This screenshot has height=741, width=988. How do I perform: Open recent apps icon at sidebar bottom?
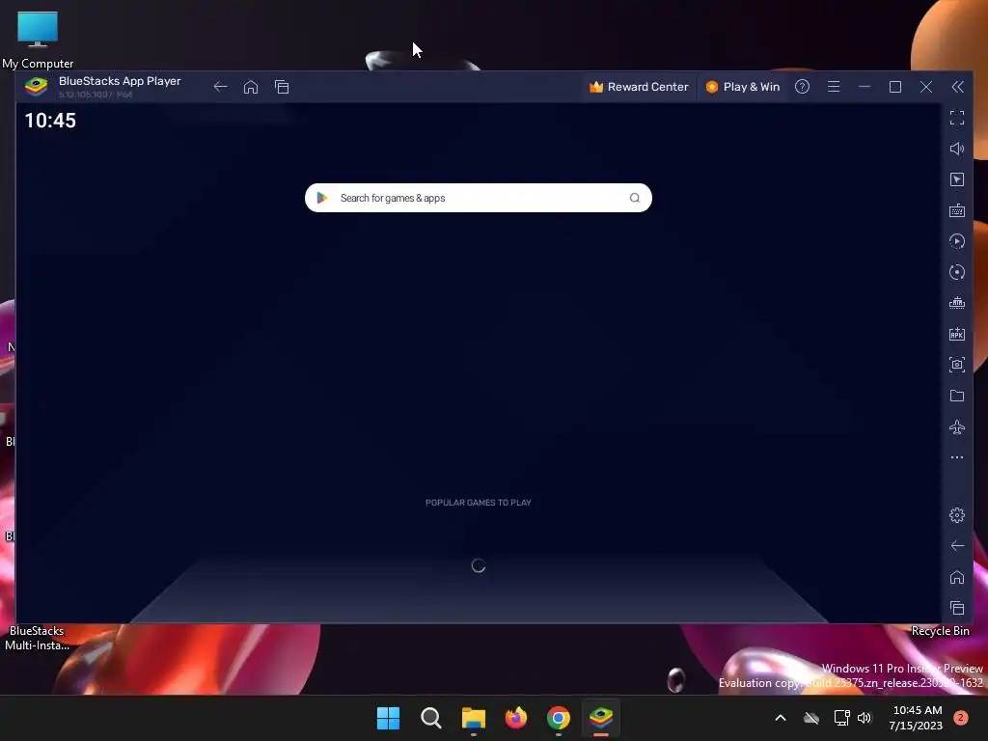coord(957,608)
